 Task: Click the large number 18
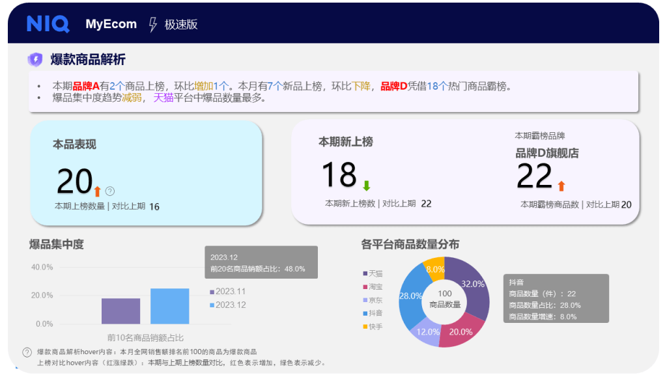[x=339, y=174]
